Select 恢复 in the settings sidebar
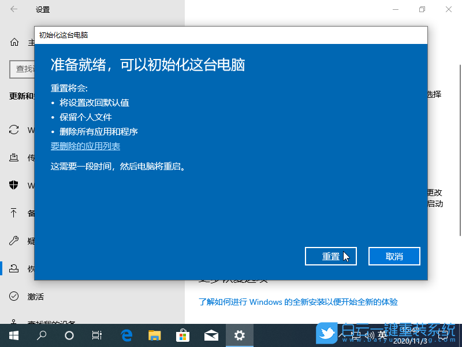The height and width of the screenshot is (347, 462). [13, 268]
